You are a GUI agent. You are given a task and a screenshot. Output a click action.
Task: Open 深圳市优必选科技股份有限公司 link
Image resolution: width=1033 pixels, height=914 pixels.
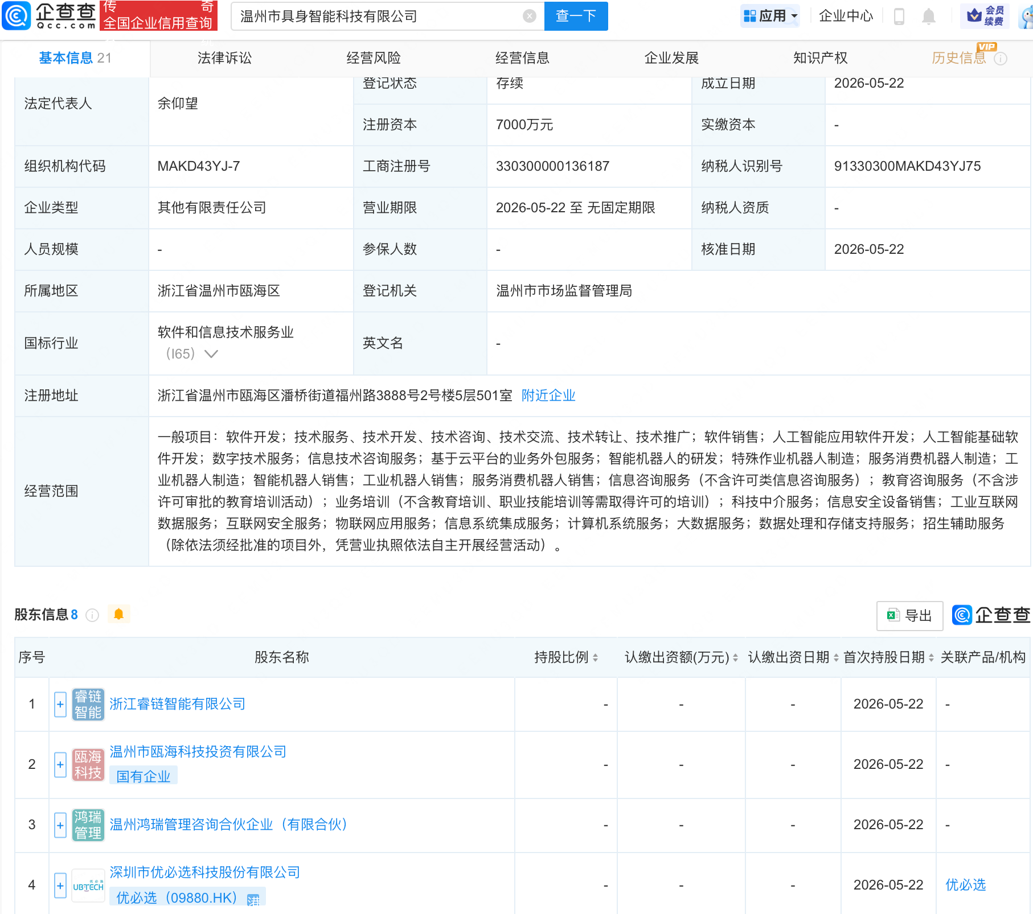click(204, 872)
